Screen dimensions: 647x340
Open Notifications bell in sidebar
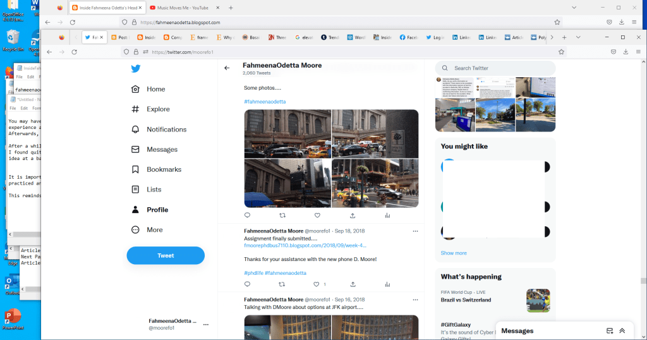pos(166,130)
